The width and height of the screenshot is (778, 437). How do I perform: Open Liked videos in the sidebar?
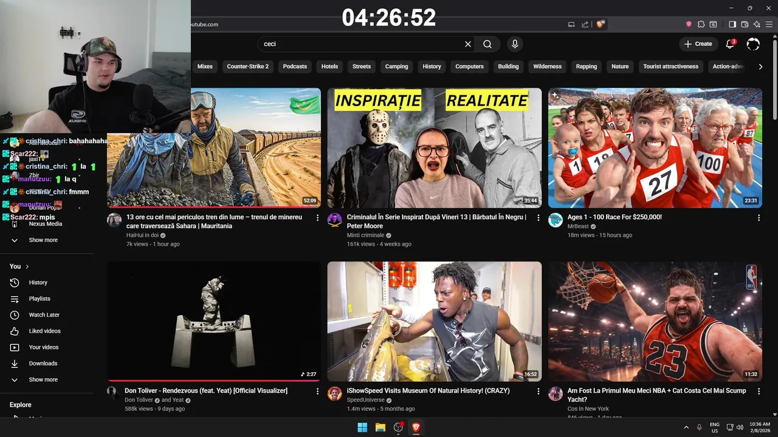(44, 331)
